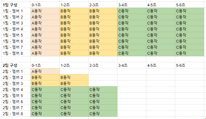Click 5-6초 C동작 cell of 1팀 - 멤버 8
The width and height of the screenshot is (206, 119).
tap(189, 53)
